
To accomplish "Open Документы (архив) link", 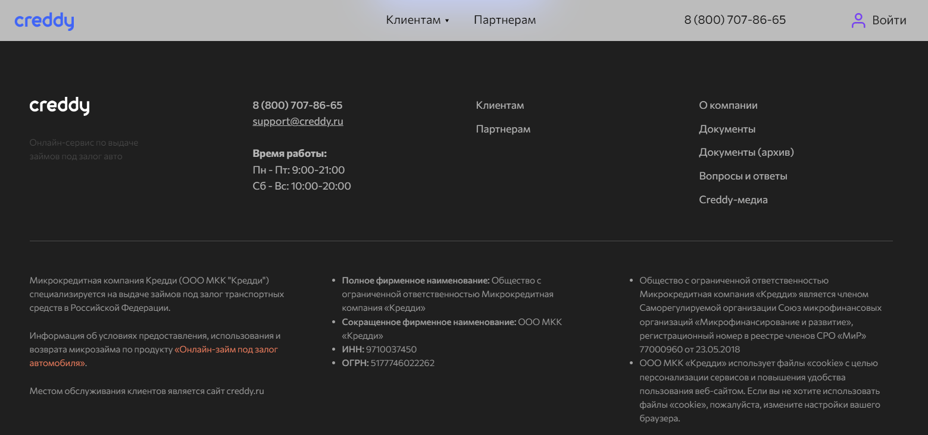I will pyautogui.click(x=746, y=152).
